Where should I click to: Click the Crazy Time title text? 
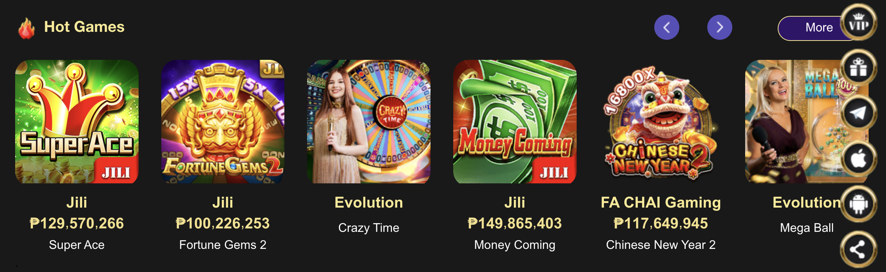tap(369, 228)
